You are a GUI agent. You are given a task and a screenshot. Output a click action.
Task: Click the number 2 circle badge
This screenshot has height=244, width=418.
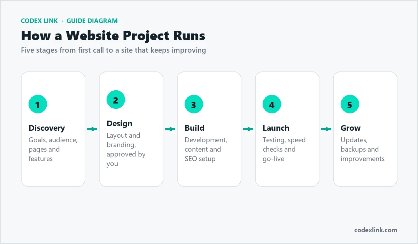click(x=116, y=100)
